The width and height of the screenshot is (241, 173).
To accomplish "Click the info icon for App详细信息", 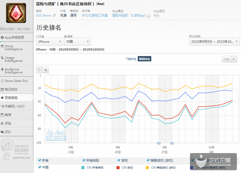I will pyautogui.click(x=2, y=38).
